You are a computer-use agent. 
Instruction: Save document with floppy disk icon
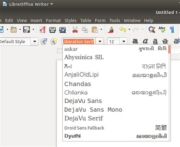click(27, 30)
